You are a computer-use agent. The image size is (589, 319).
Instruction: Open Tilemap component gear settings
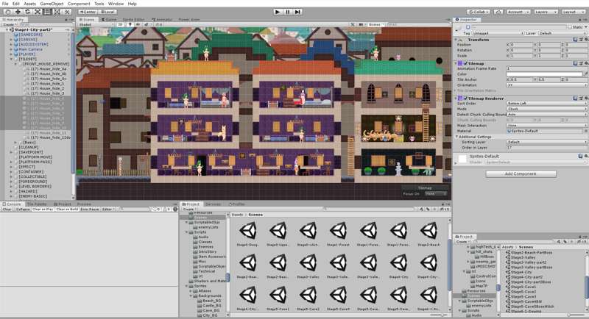click(x=586, y=63)
